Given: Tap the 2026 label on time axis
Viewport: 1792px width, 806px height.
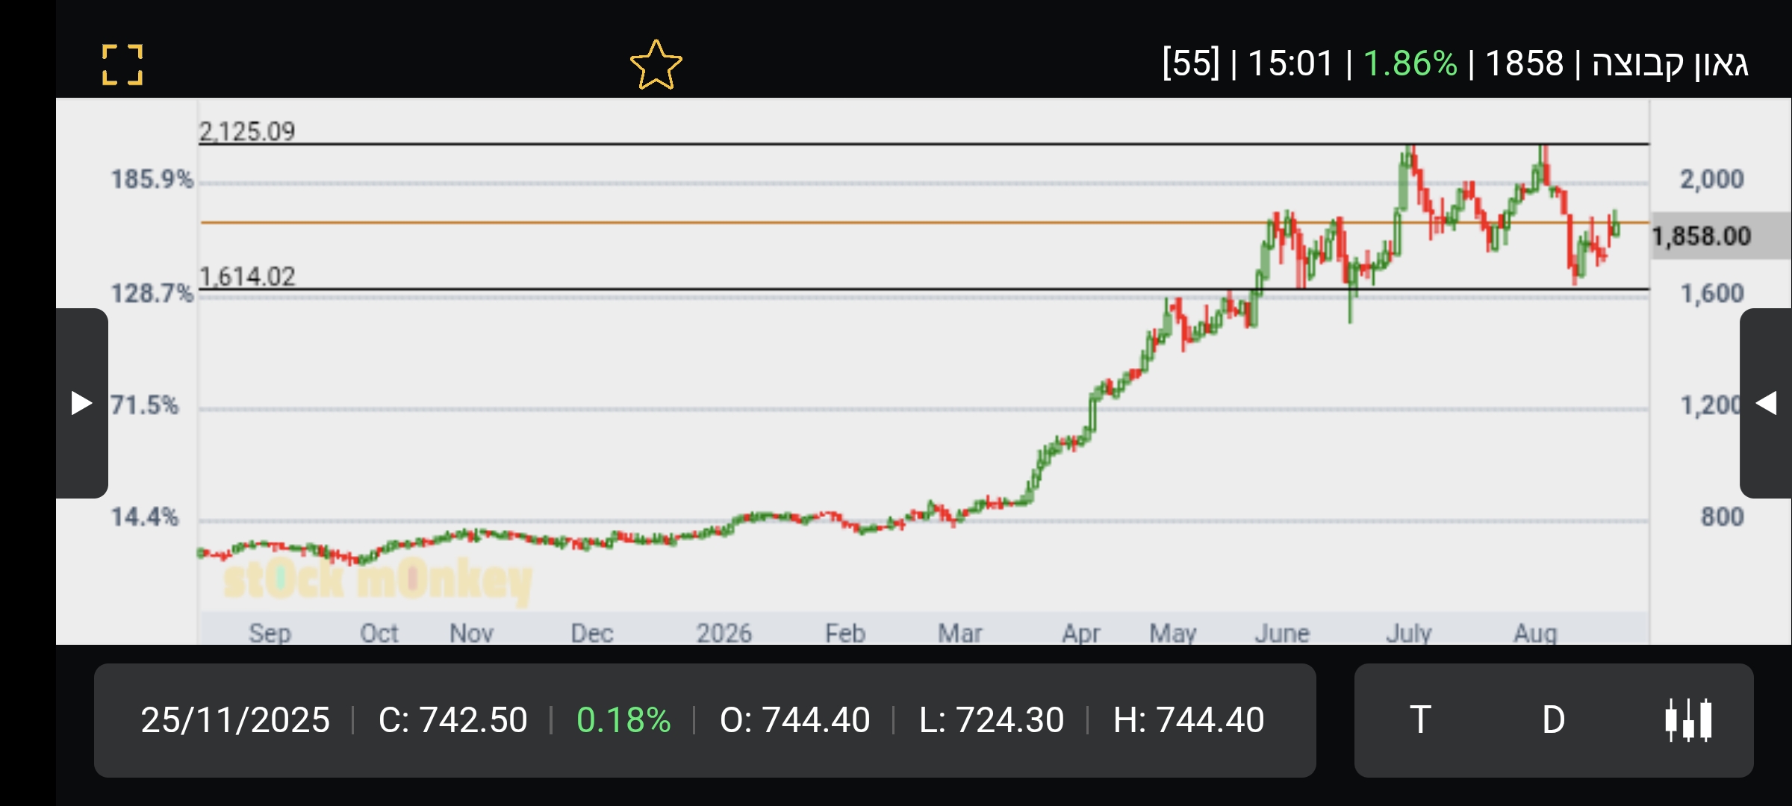Looking at the screenshot, I should tap(724, 633).
